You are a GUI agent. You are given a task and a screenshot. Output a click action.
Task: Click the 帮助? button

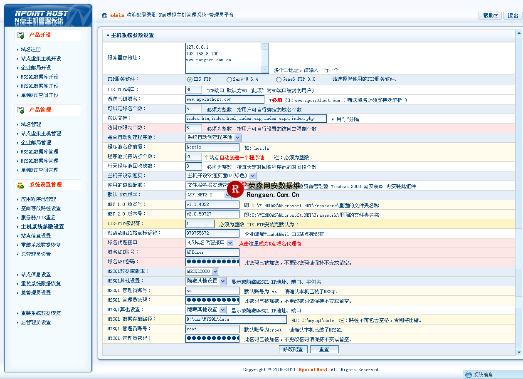point(490,16)
